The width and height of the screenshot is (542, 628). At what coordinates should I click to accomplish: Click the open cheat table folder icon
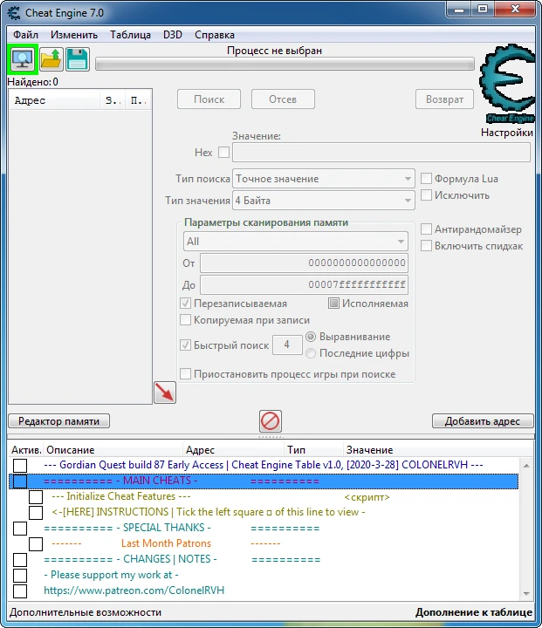[51, 59]
